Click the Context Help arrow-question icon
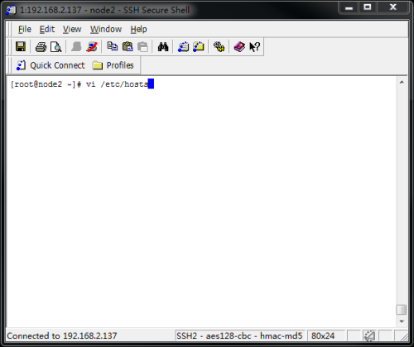414x347 pixels. 254,46
